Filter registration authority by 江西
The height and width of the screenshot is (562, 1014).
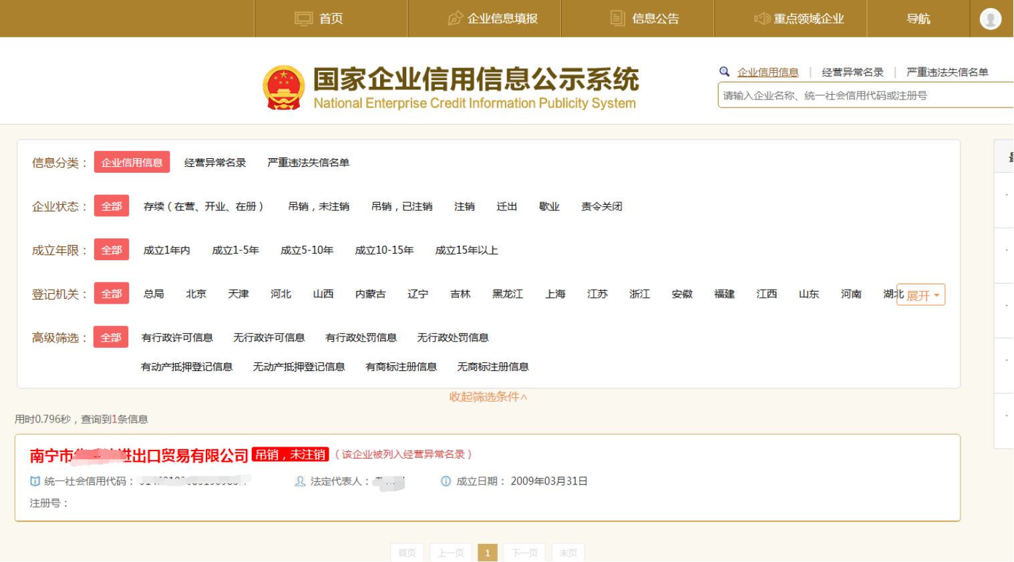(x=766, y=294)
